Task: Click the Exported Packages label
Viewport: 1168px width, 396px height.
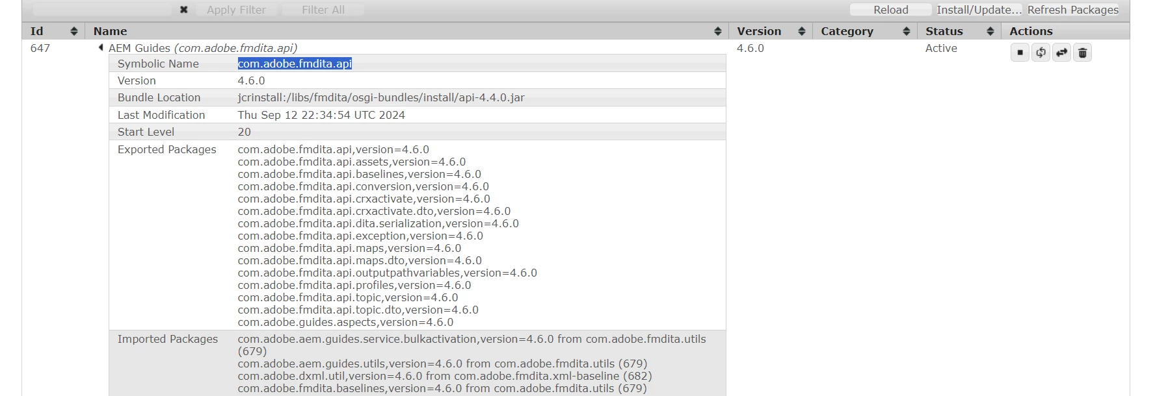Action: 166,149
